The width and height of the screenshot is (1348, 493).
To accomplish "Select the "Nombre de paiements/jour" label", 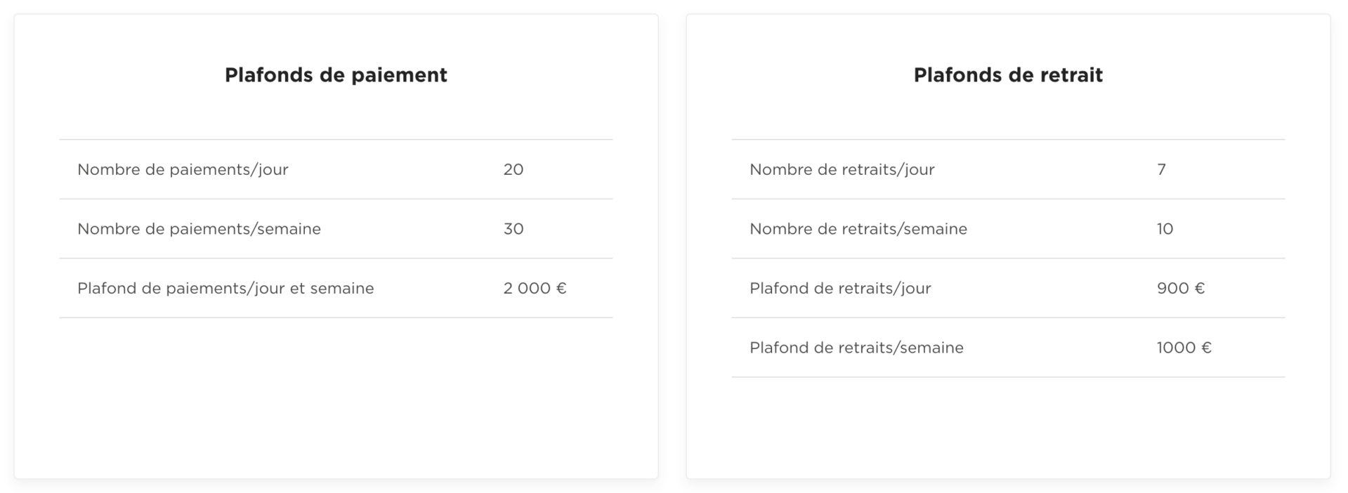I will tap(183, 169).
